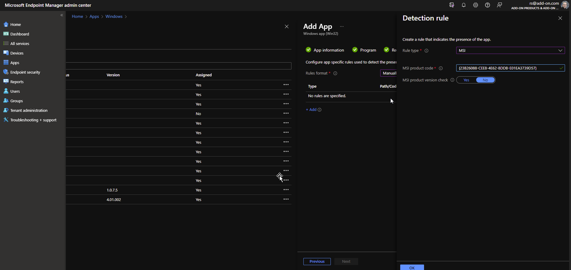
Task: Open the Rules format dropdown
Action: coord(388,73)
